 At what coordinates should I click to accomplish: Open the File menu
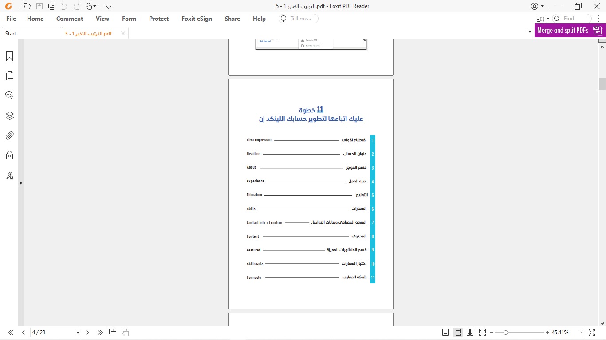click(11, 19)
